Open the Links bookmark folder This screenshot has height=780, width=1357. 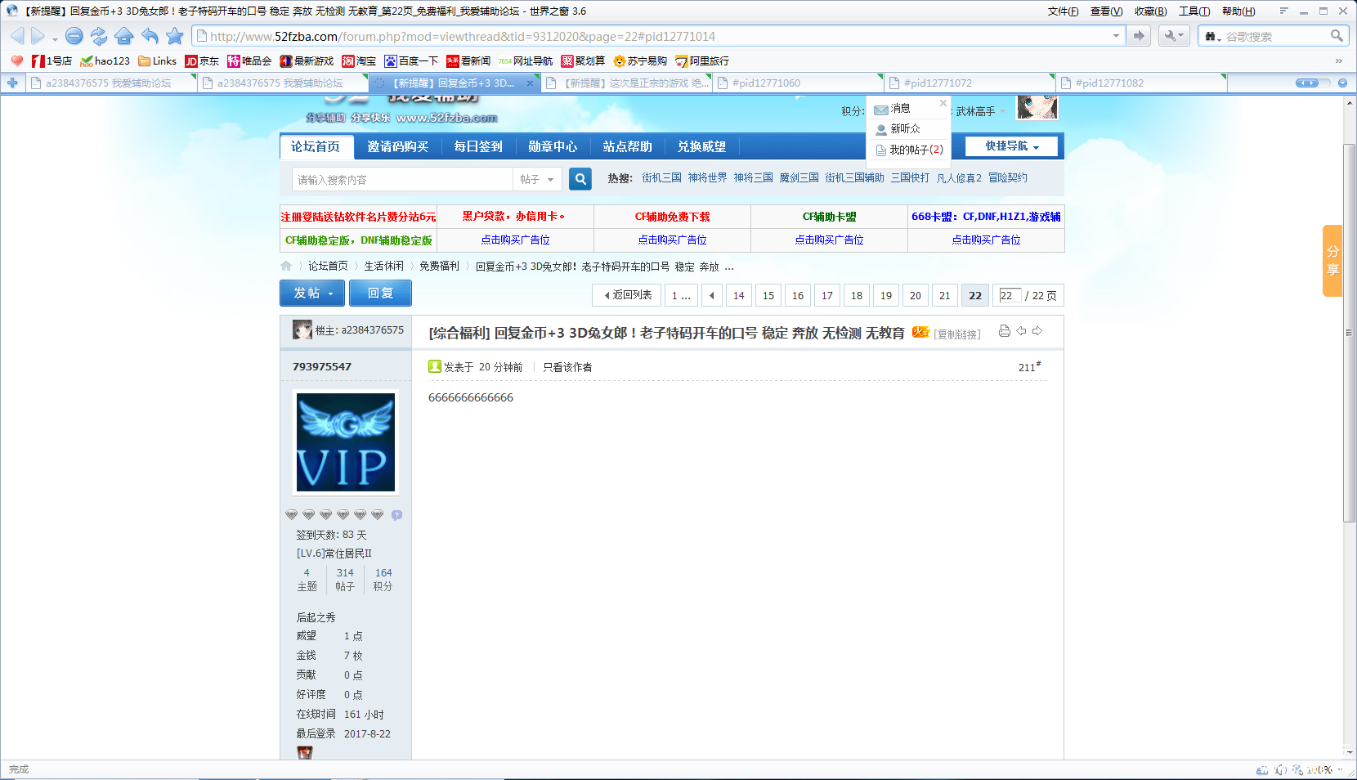click(x=158, y=61)
